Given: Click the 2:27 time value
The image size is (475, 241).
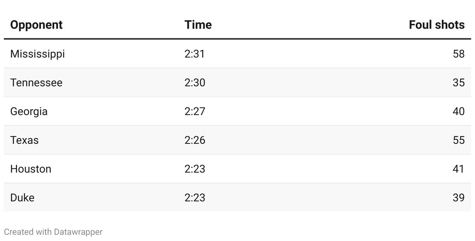Looking at the screenshot, I should [x=195, y=111].
